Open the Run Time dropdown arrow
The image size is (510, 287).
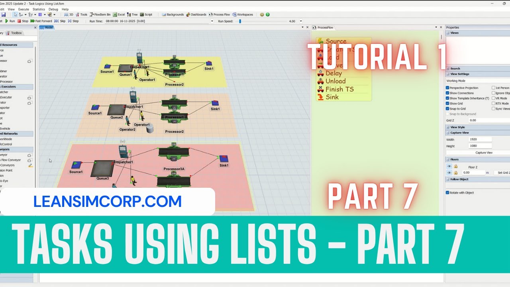click(212, 21)
